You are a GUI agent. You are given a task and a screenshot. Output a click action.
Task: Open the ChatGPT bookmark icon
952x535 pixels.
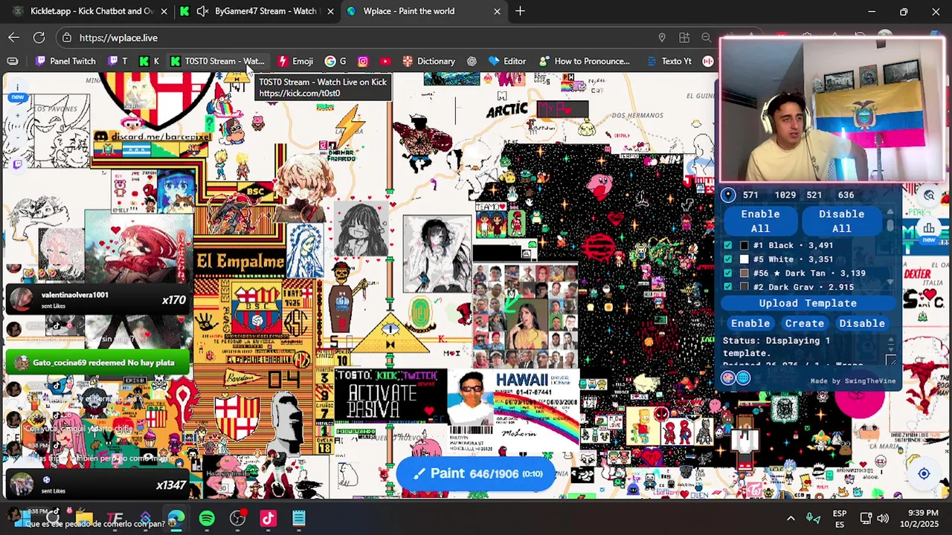472,61
